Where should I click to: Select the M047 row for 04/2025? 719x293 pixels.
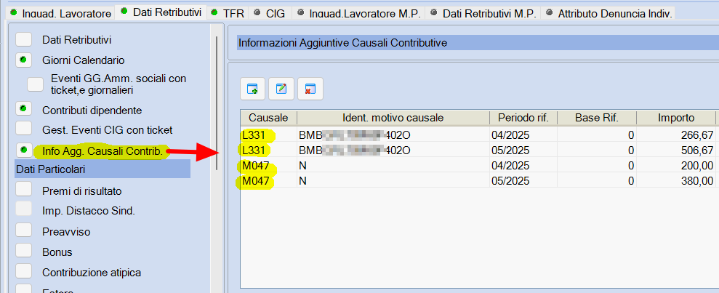click(478, 166)
